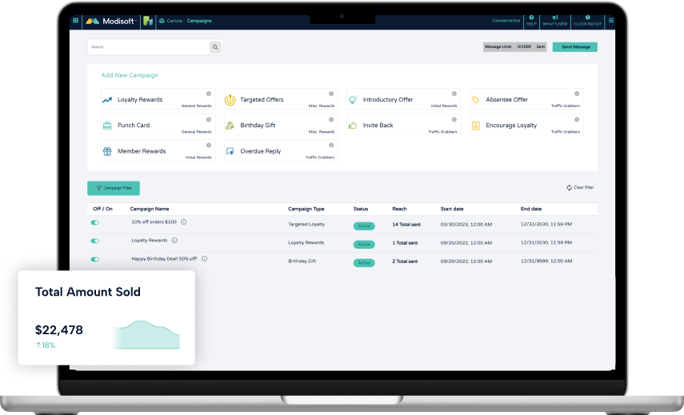
Task: Click '12/31/9999, 12:00 AM' end date
Action: pos(546,261)
